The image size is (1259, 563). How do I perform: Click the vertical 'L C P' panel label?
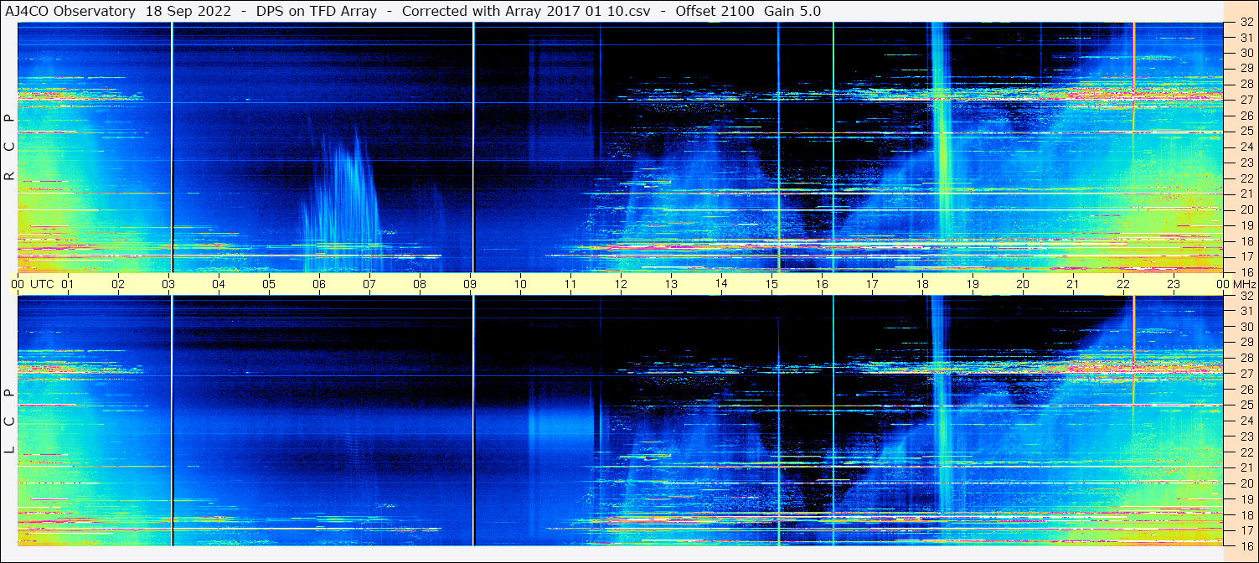tap(10, 423)
